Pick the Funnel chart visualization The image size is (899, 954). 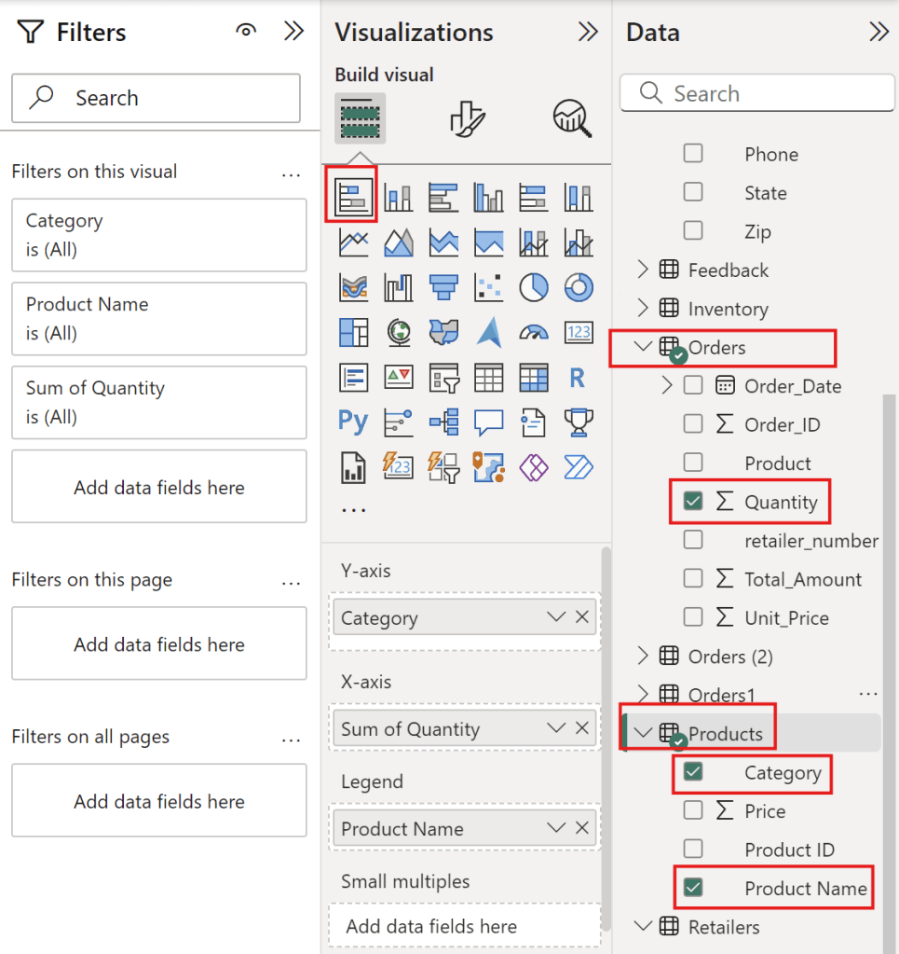(x=443, y=287)
